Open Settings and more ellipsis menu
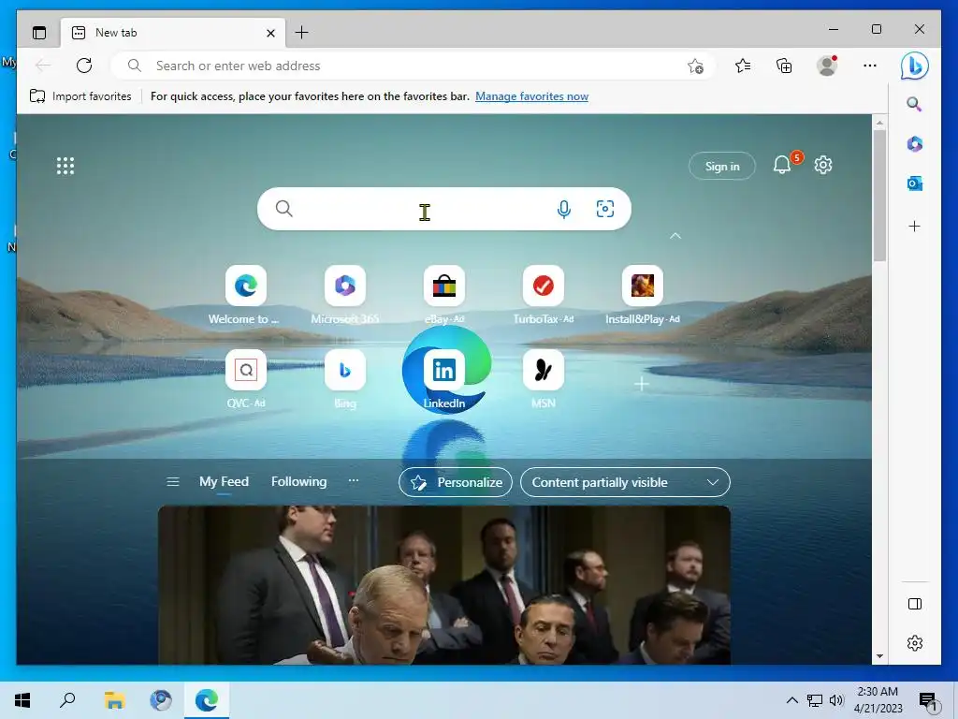Image resolution: width=958 pixels, height=719 pixels. pos(870,66)
